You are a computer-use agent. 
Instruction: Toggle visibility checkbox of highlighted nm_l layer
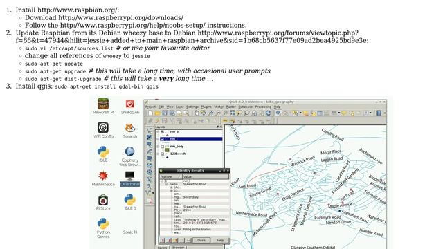click(x=162, y=139)
